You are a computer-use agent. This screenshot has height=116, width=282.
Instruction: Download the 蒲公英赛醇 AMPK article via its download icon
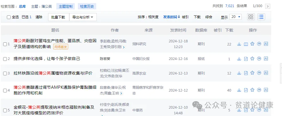click(x=239, y=90)
